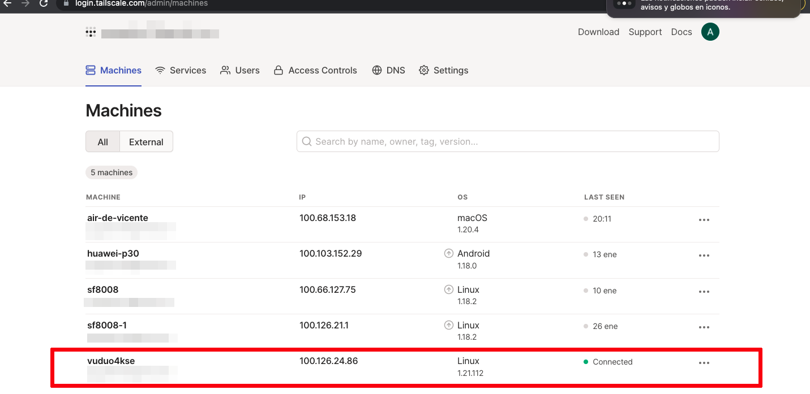Open the user avatar account menu
Viewport: 810px width, 394px height.
(x=710, y=32)
